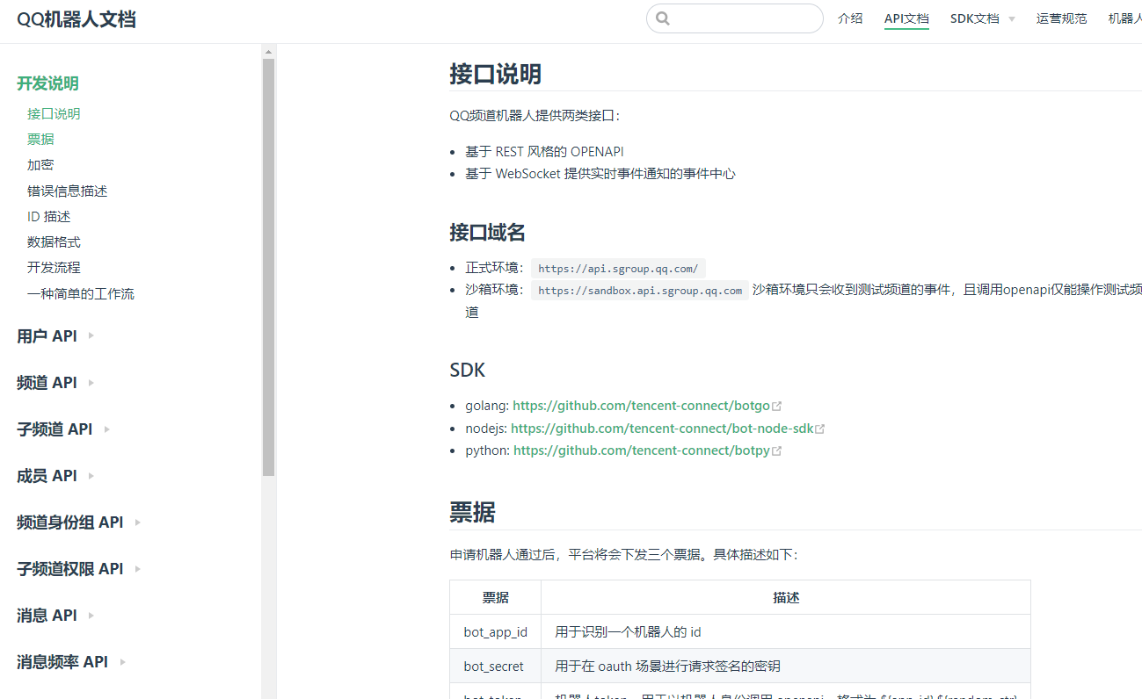Viewport: 1142px width, 699px height.
Task: Click external link icon after botgo
Action: (x=777, y=406)
